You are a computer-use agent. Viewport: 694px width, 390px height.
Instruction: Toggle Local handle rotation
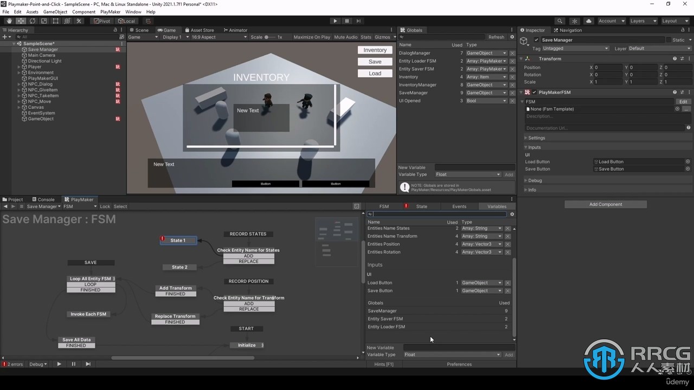(x=127, y=21)
